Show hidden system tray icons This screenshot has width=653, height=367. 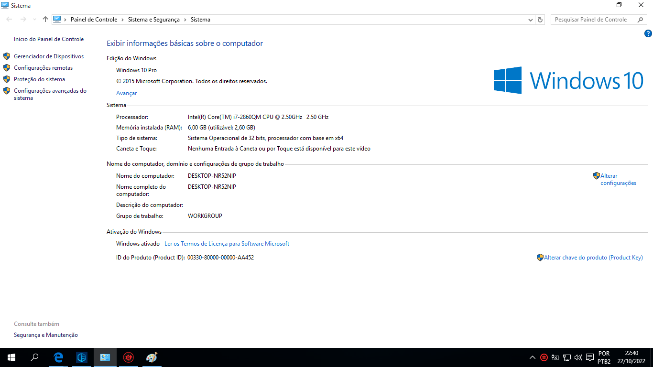533,357
